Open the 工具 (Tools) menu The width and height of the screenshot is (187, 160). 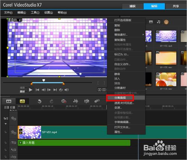[x=35, y=13]
